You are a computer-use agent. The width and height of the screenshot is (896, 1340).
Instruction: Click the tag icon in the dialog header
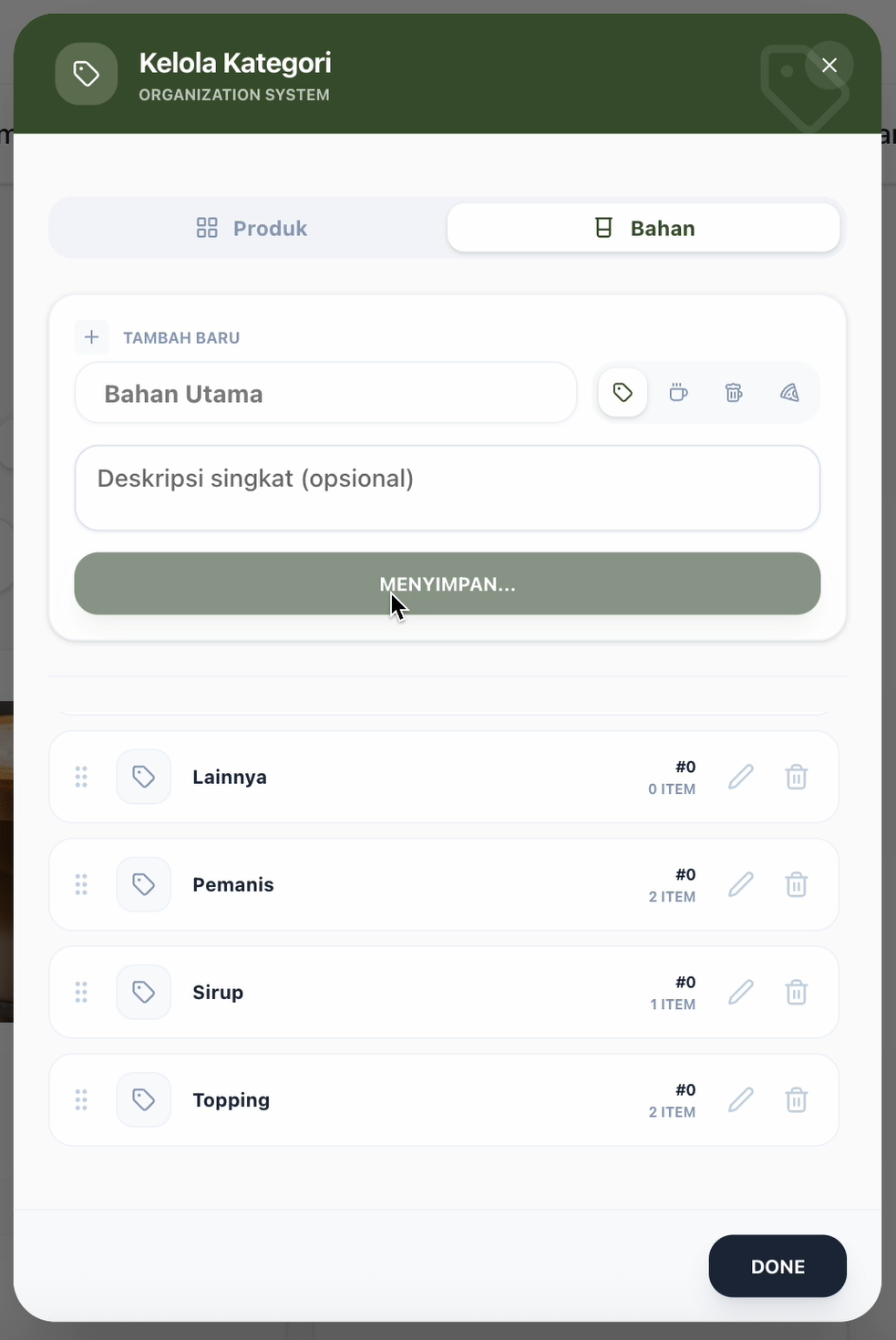pos(86,73)
